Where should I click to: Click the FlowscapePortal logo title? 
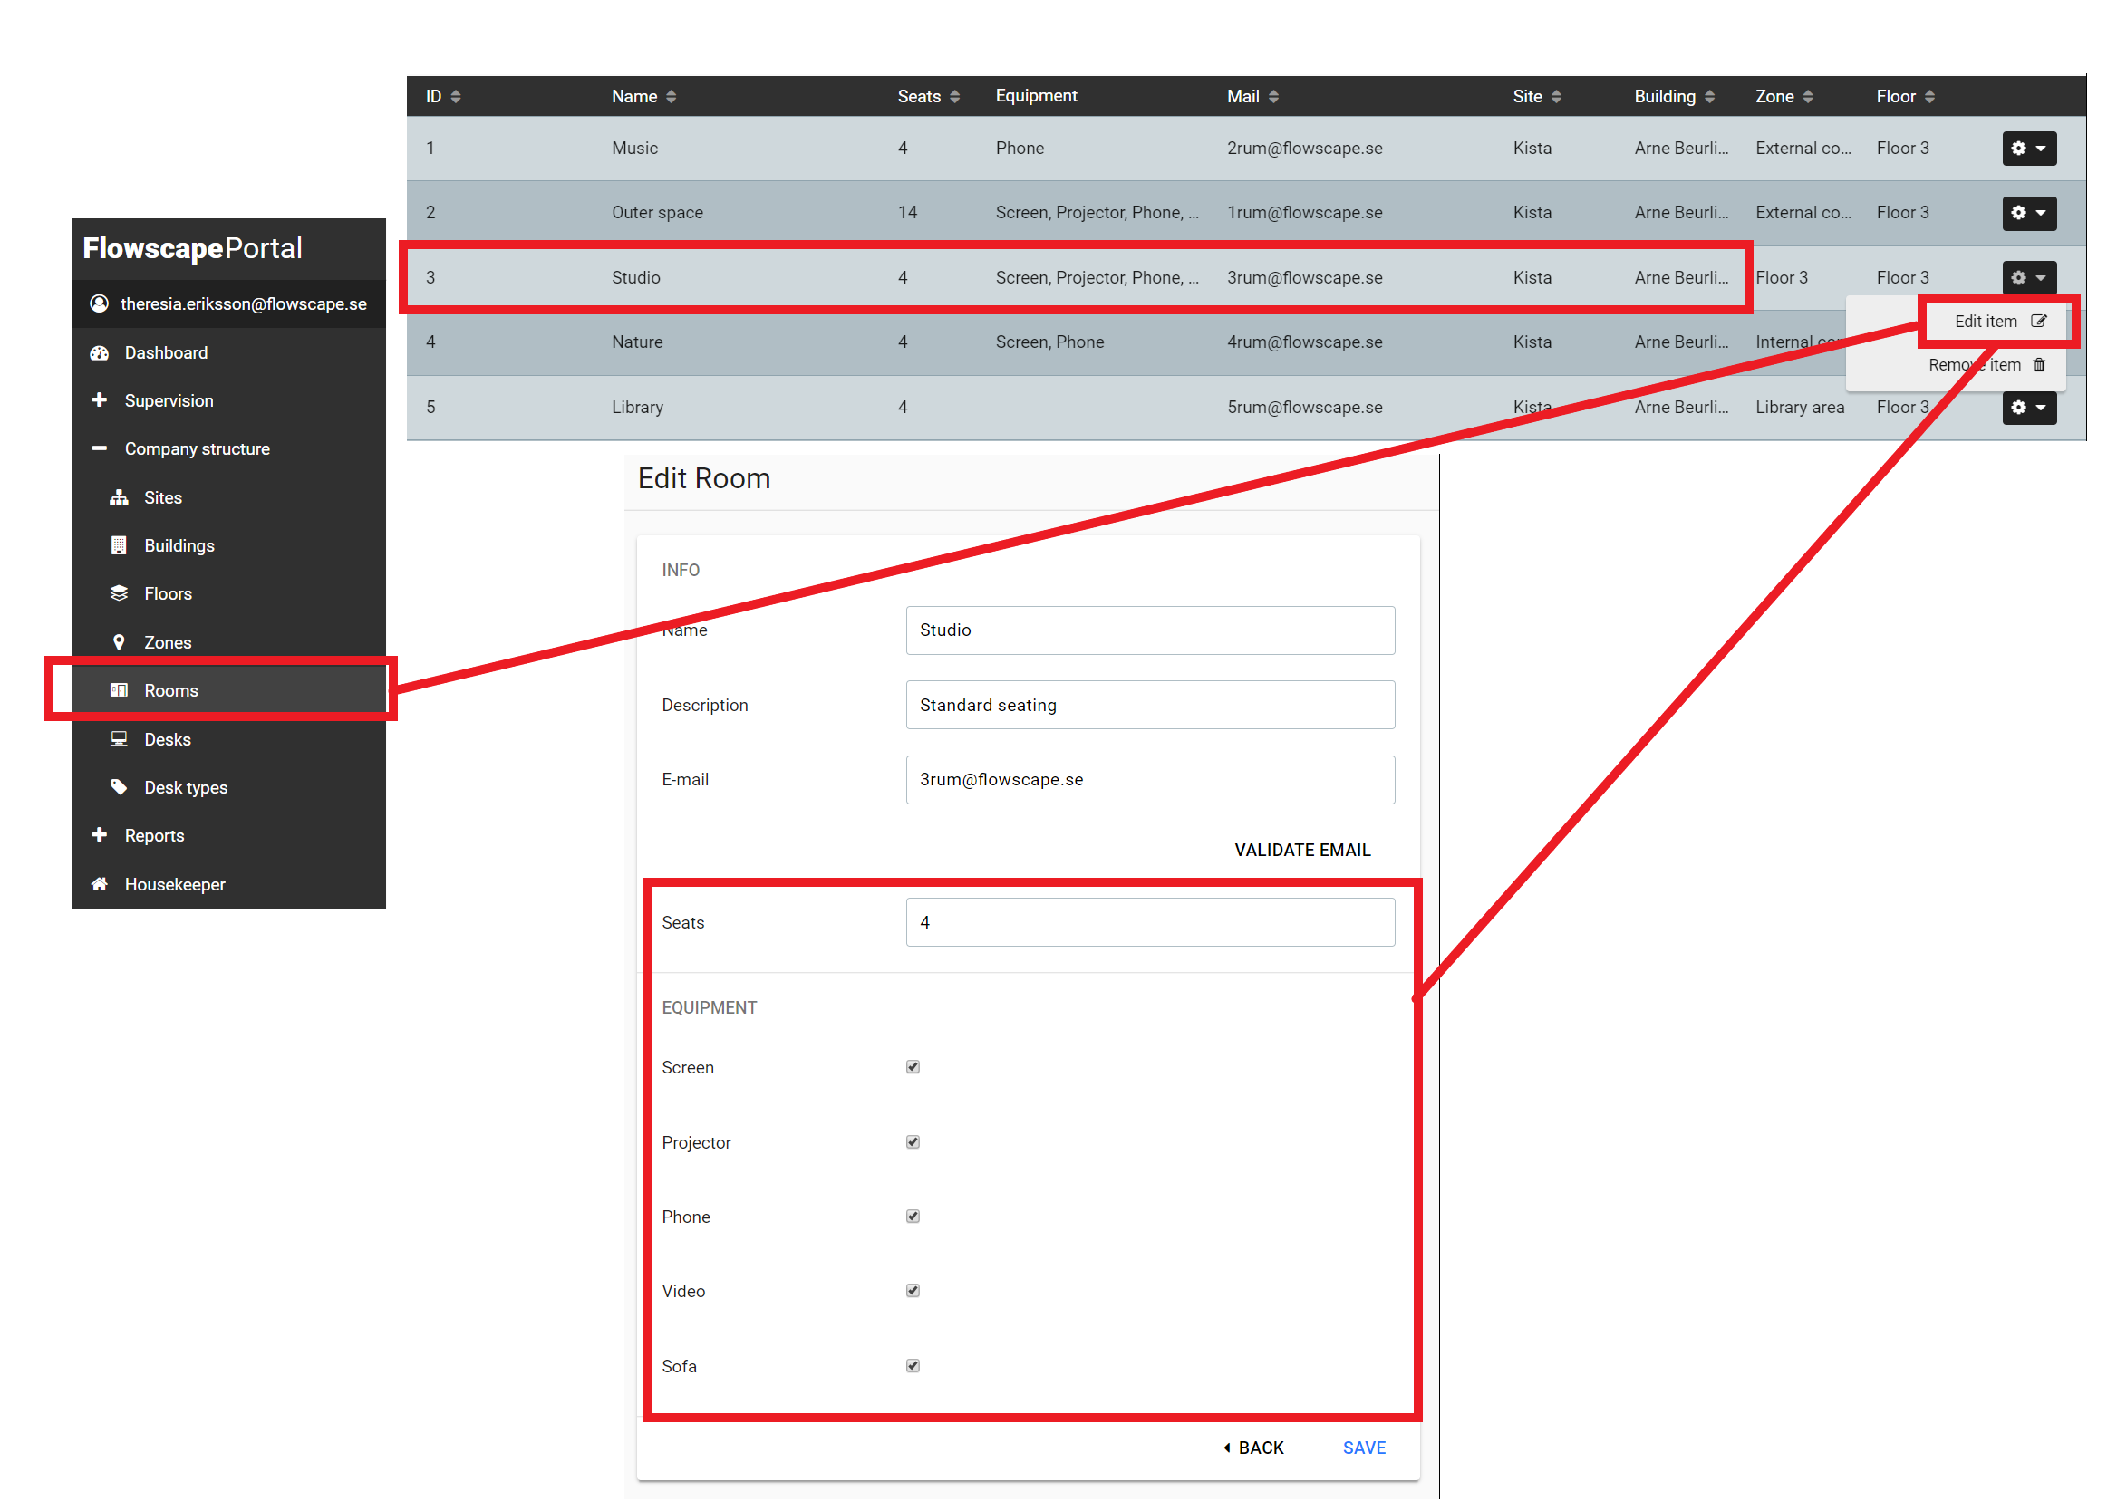[x=193, y=248]
